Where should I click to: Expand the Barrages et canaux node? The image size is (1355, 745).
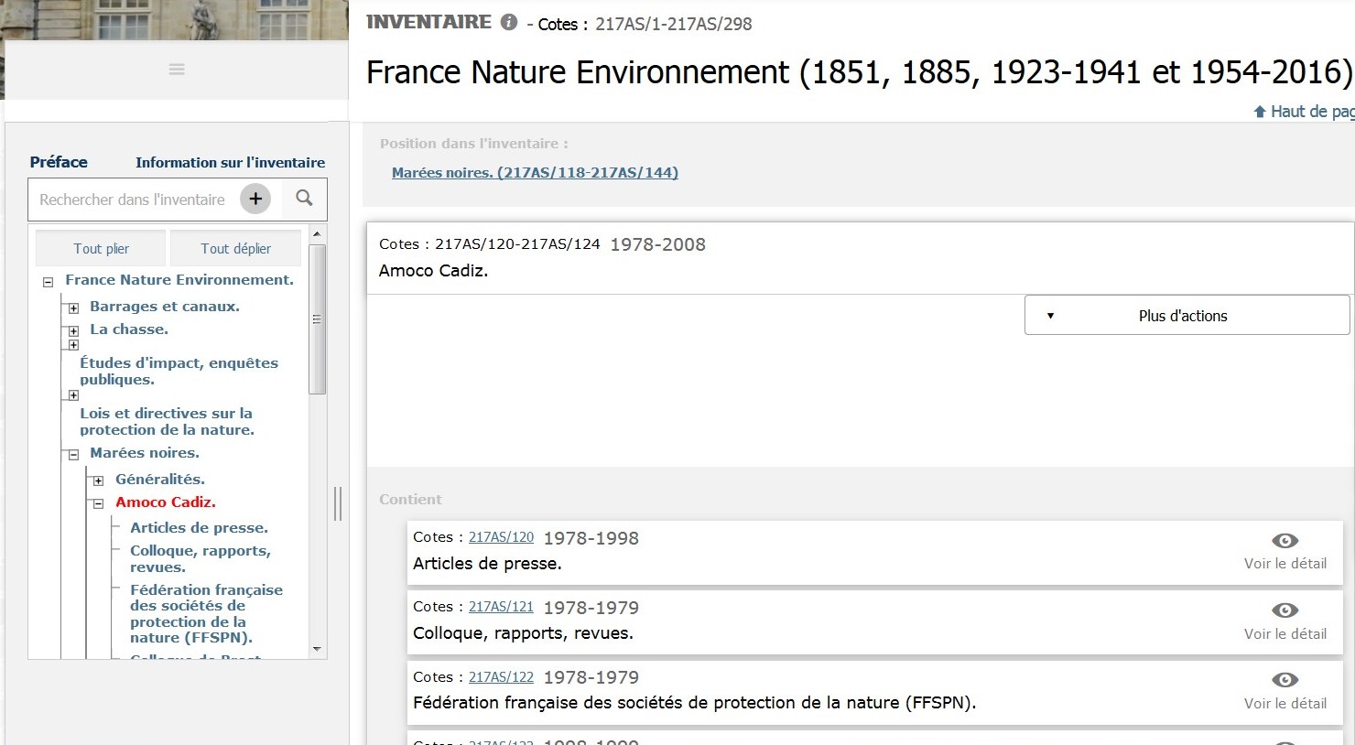pyautogui.click(x=73, y=308)
